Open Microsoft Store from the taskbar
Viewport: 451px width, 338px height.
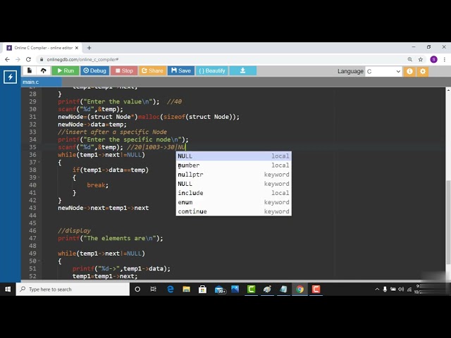click(202, 289)
